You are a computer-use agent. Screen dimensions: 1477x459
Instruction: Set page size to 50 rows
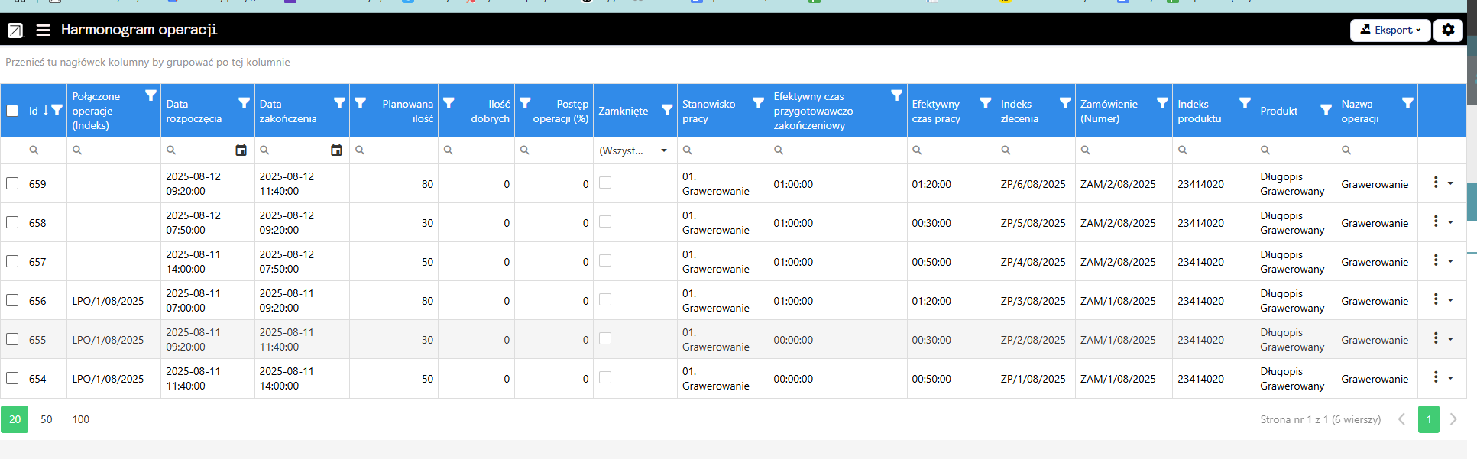point(47,419)
